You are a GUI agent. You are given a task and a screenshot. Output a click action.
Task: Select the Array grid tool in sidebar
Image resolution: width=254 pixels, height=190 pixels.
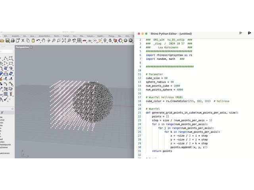pyautogui.click(x=6, y=94)
